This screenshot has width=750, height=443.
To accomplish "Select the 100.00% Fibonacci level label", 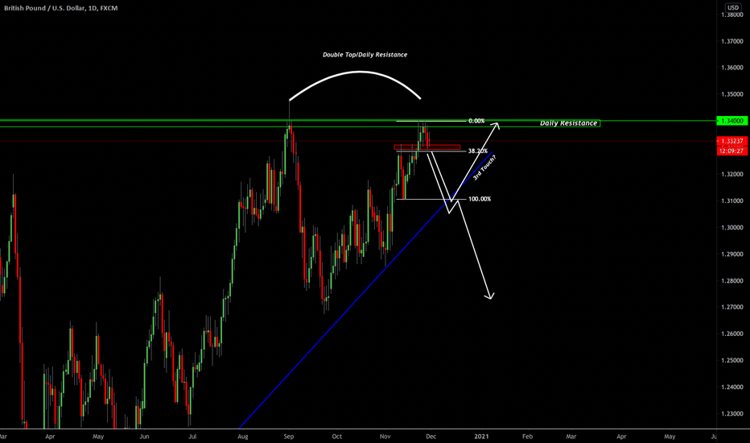I will 480,199.
